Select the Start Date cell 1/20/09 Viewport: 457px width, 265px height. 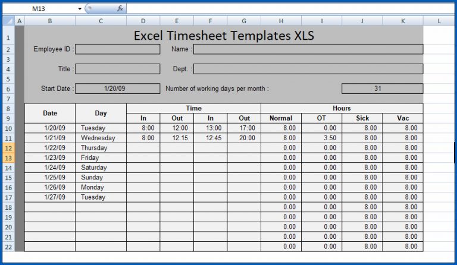coord(117,89)
